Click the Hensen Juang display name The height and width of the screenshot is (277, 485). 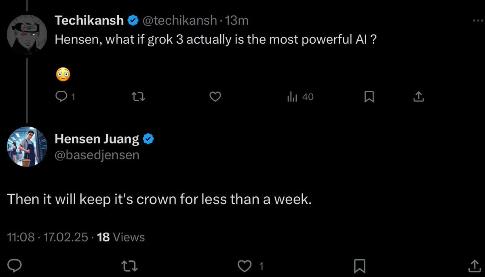click(97, 139)
